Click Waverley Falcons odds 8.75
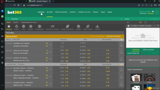 click(107, 68)
